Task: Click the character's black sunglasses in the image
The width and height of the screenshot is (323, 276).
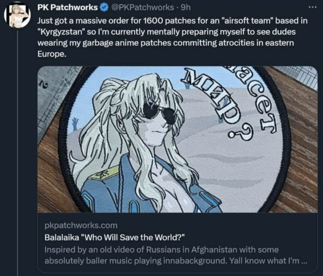Action: [160, 112]
